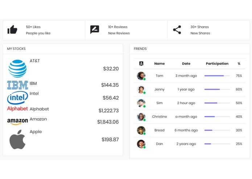Open the 10+ Reviews label

(x=118, y=27)
